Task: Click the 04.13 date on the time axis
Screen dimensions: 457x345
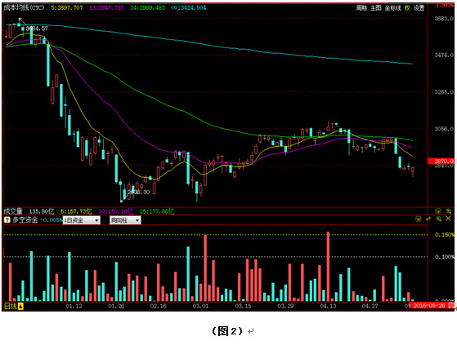Action: (328, 306)
